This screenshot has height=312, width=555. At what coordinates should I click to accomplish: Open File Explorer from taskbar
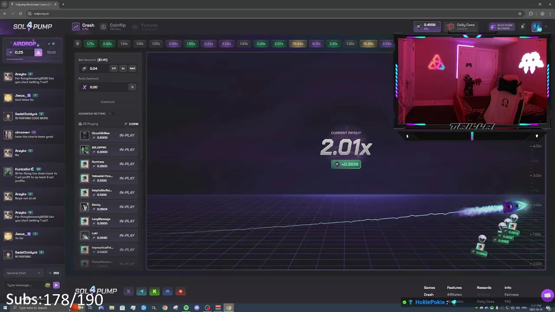[x=112, y=308]
